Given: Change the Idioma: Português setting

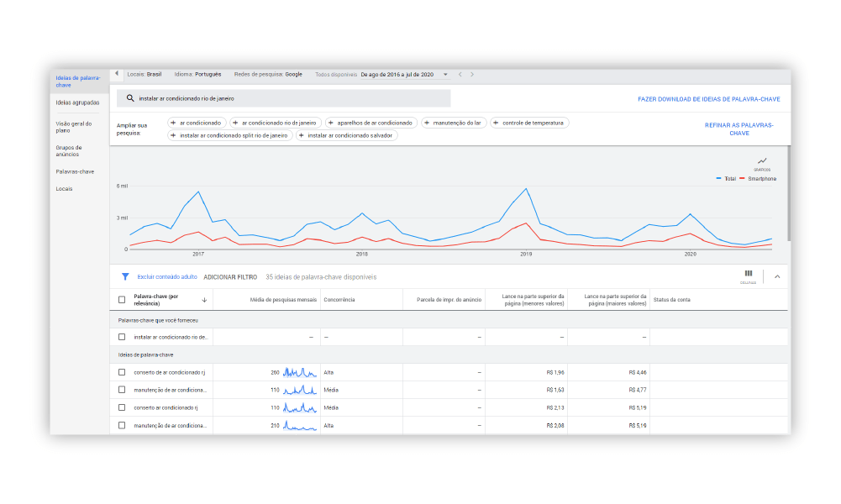Looking at the screenshot, I should (x=197, y=75).
